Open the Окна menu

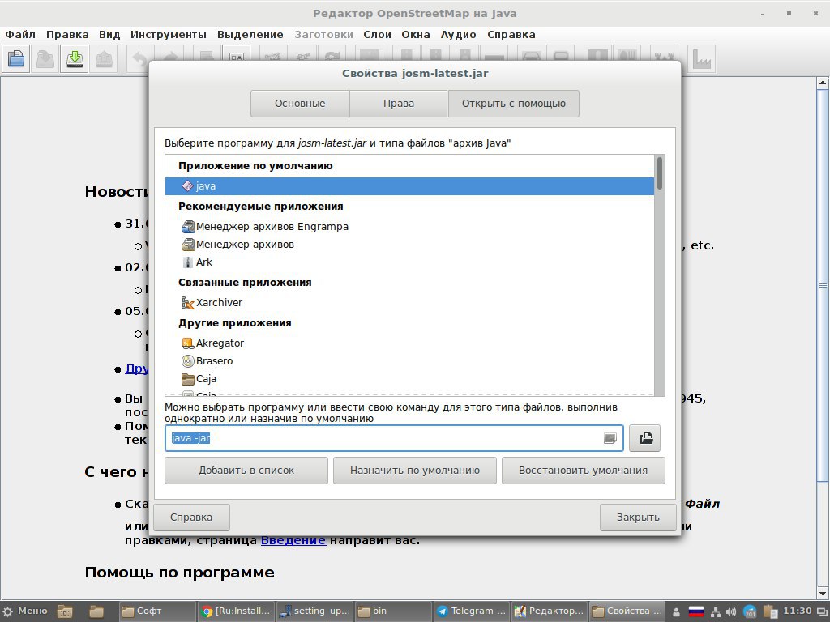point(416,34)
